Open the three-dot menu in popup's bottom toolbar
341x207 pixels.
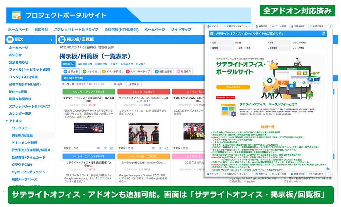330,174
